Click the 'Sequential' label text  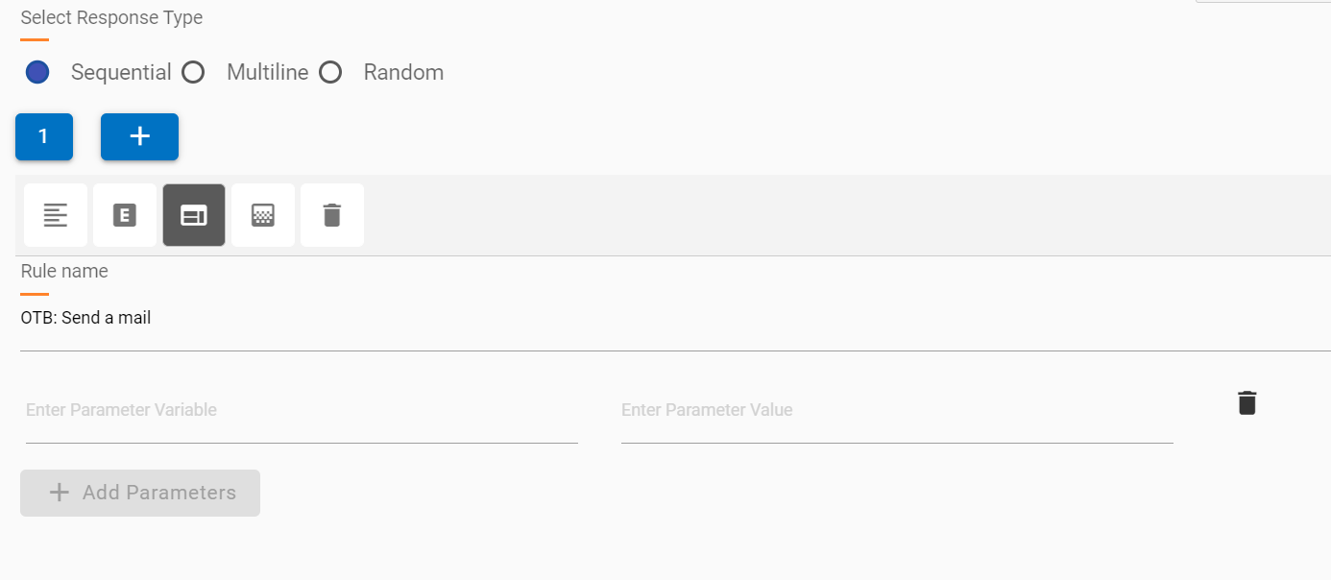tap(121, 72)
